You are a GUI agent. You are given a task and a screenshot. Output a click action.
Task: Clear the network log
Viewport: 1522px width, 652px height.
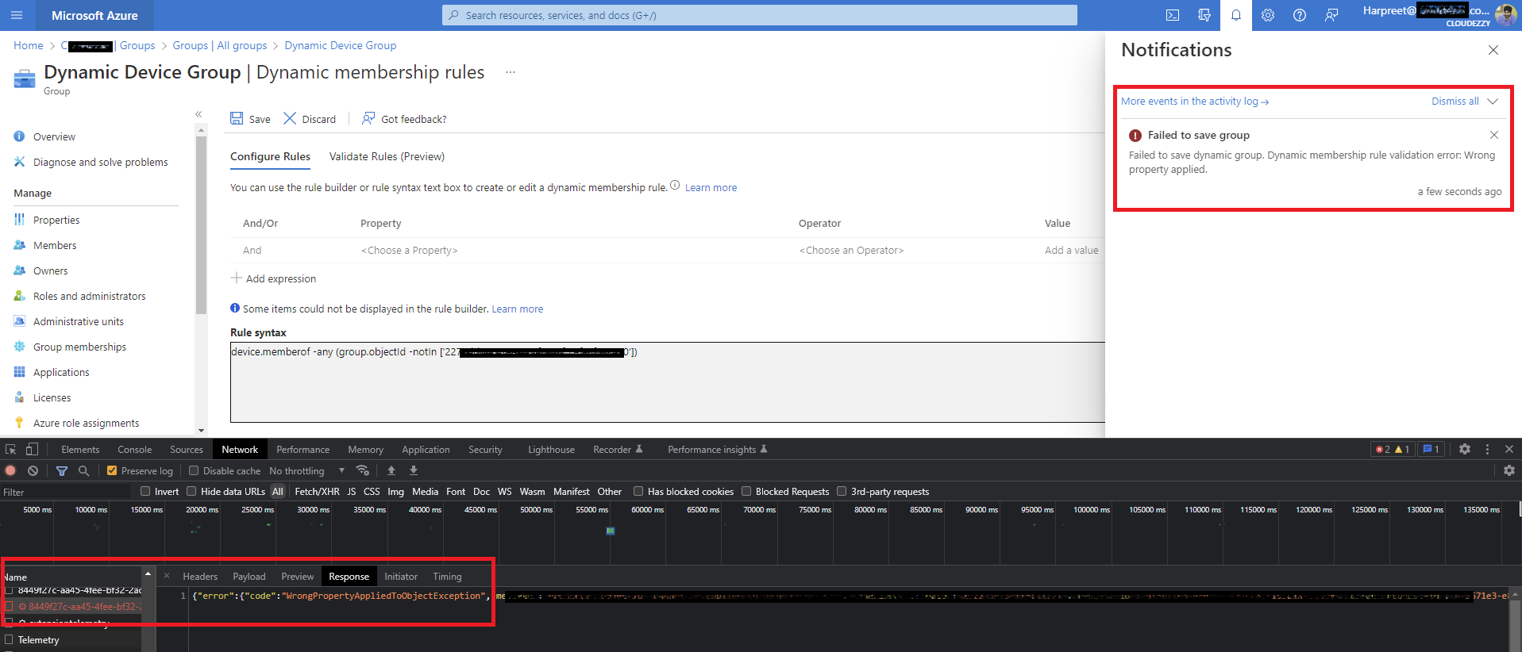[33, 470]
